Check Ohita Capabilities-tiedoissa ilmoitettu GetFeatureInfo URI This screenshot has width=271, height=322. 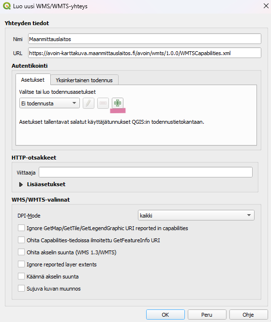21,240
